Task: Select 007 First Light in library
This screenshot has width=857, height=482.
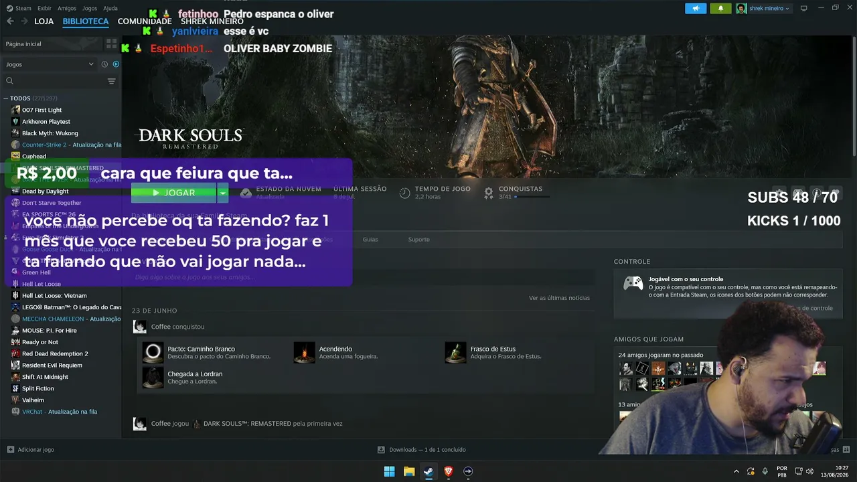Action: tap(42, 110)
